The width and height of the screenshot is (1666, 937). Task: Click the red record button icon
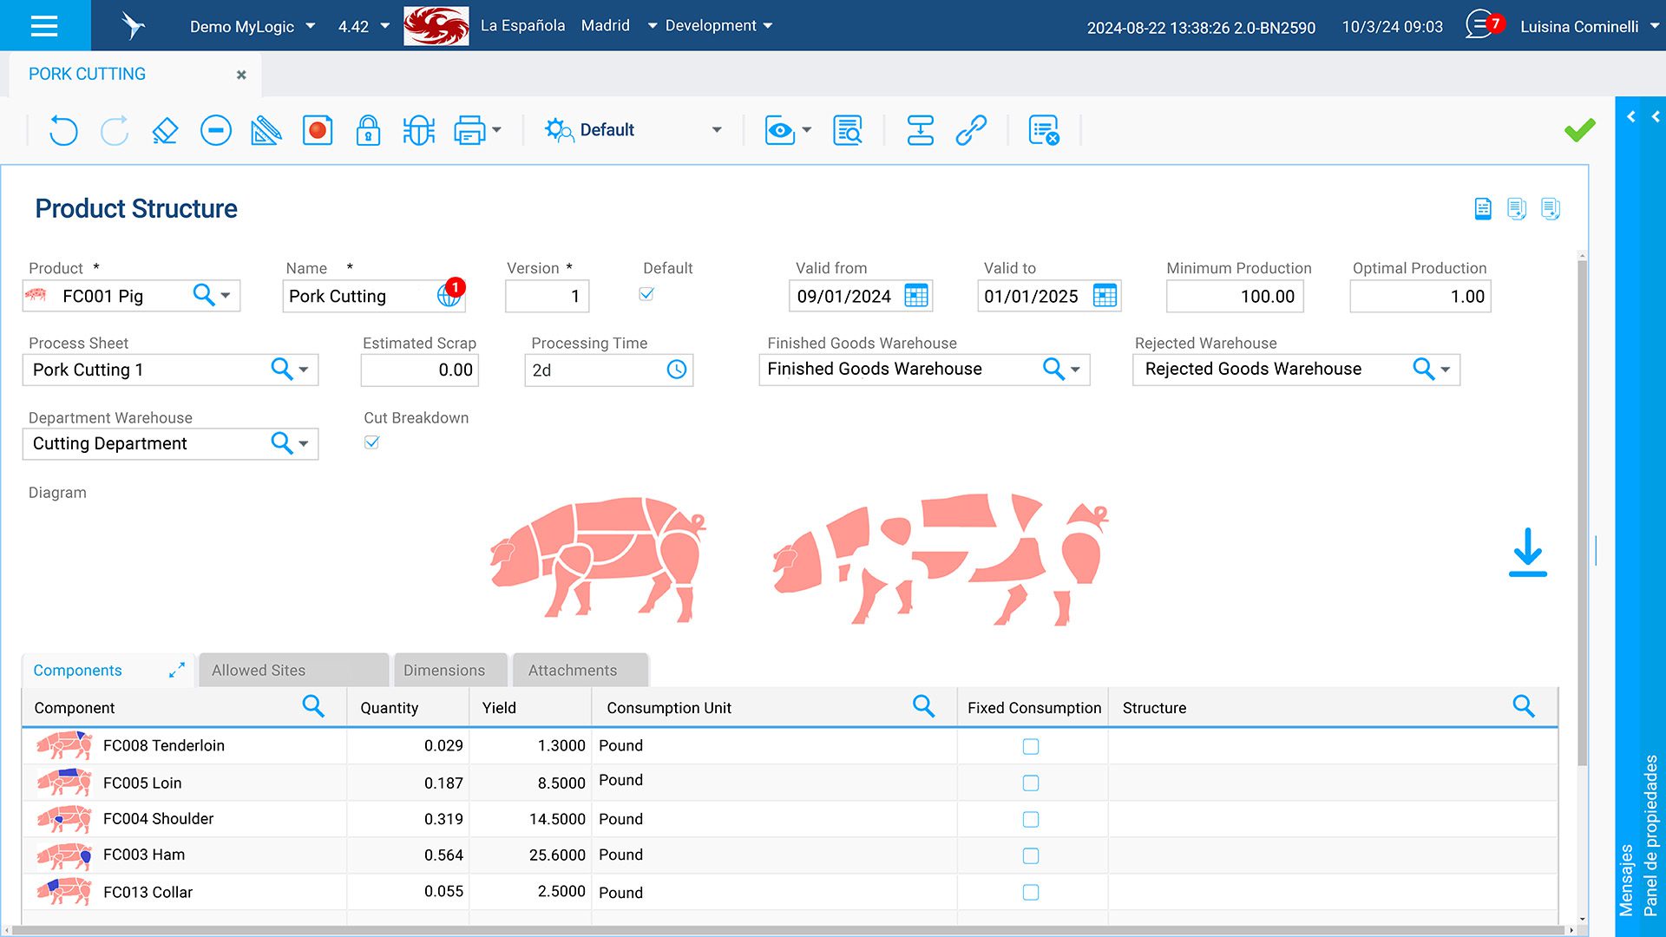318,130
